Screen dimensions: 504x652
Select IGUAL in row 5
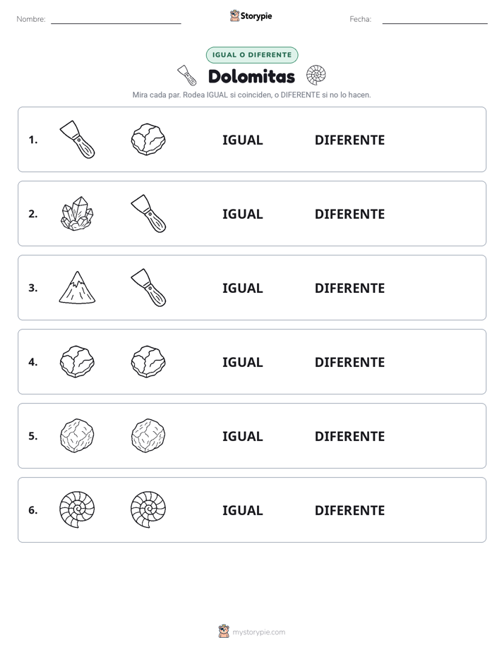tap(242, 436)
